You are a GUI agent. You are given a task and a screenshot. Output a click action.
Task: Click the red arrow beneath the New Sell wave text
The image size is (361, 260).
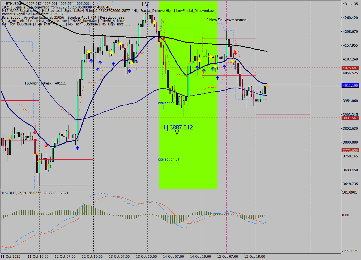(235, 53)
